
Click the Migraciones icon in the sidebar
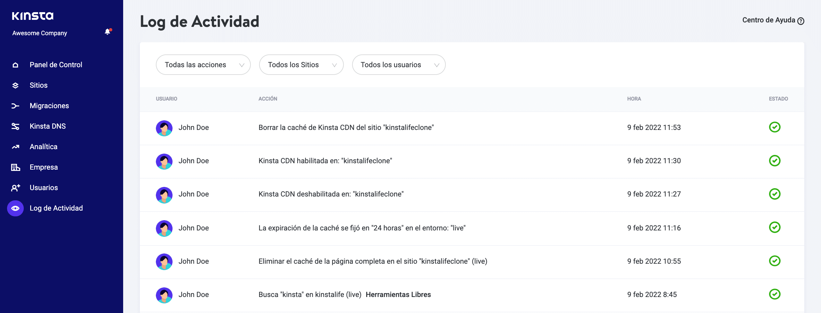15,105
